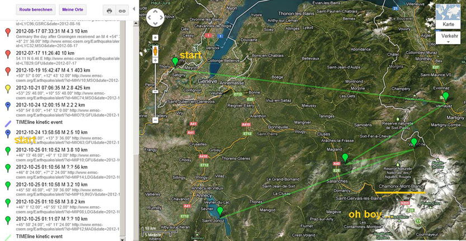This screenshot has height=241, width=466.
Task: Click the zoom out minus button
Action: pyautogui.click(x=155, y=120)
